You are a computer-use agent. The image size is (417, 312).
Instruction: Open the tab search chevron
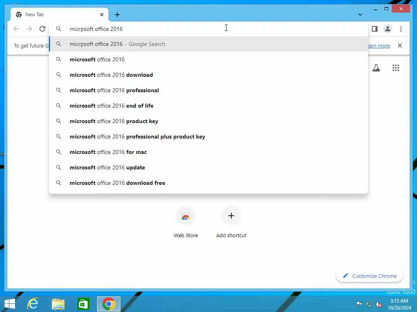tap(360, 15)
